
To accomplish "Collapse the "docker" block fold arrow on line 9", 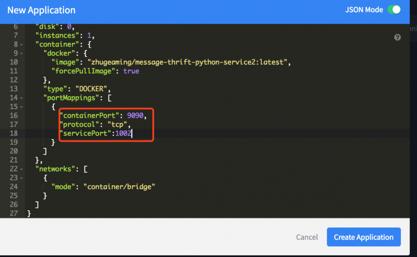I will 21,53.
